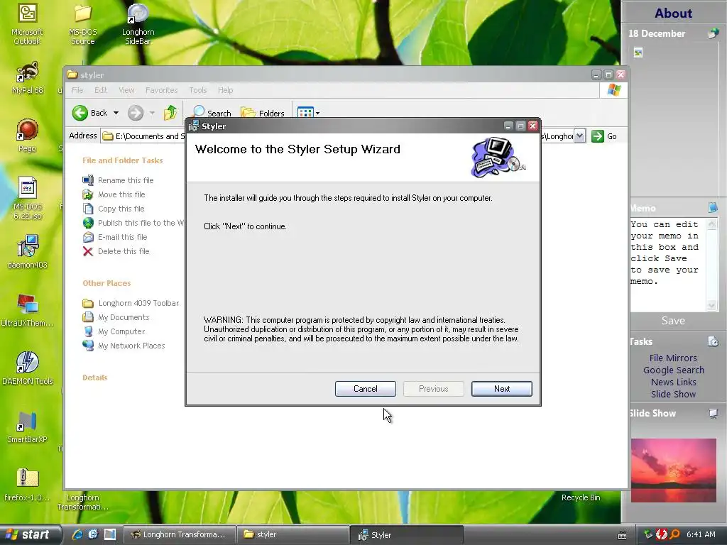
Task: Click Search in styler window toolbar
Action: [x=212, y=113]
